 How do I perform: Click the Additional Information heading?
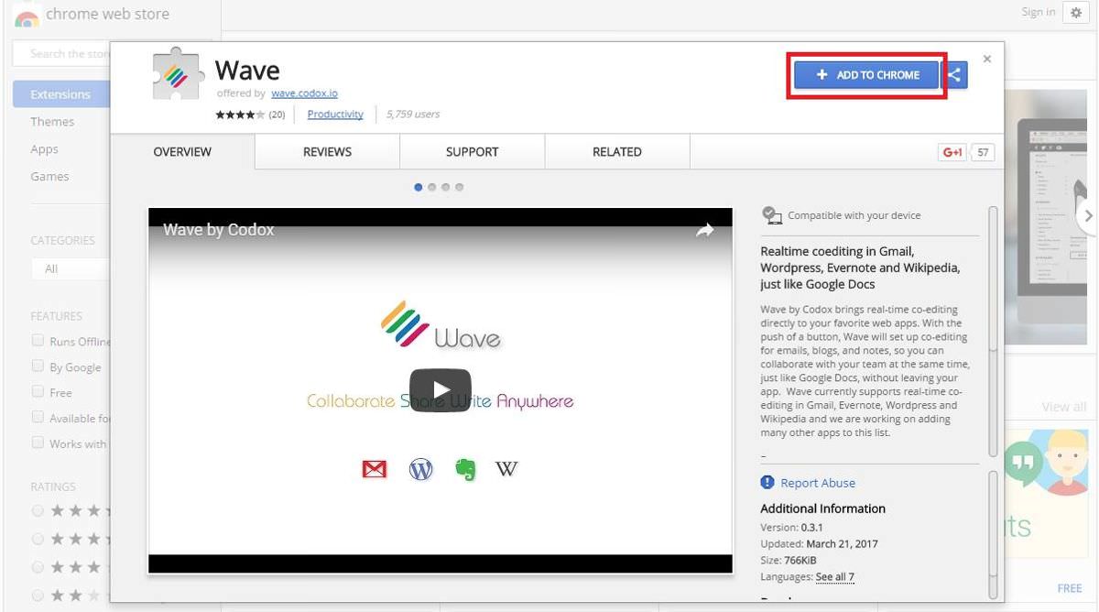822,508
